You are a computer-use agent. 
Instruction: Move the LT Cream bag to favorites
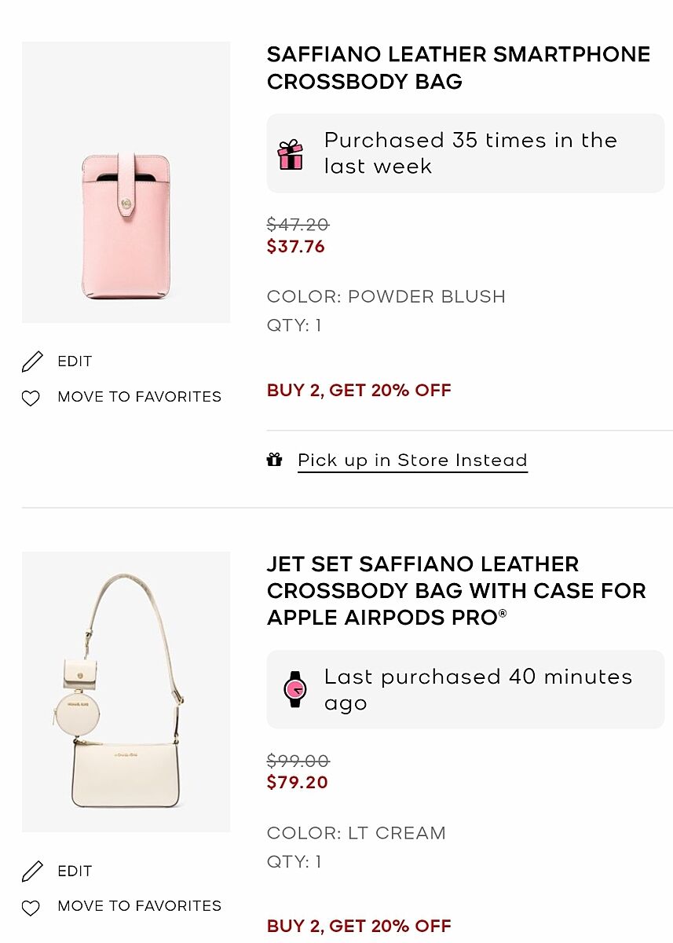click(x=139, y=906)
